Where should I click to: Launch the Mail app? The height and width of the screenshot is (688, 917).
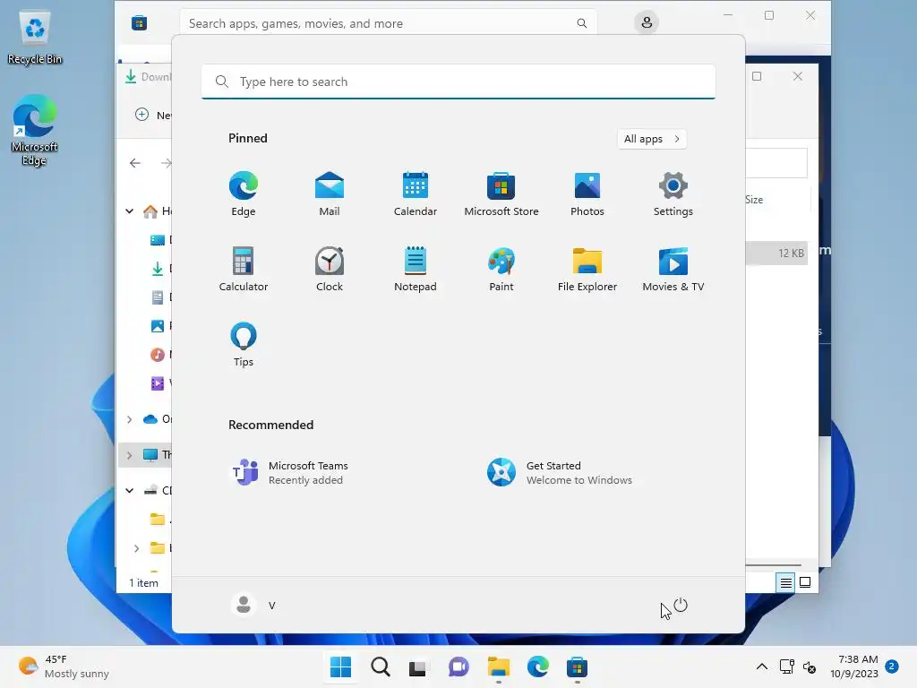(330, 194)
